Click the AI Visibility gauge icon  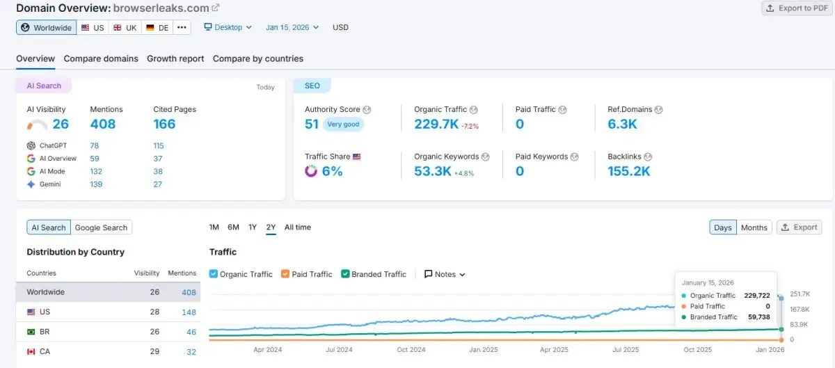(x=38, y=125)
